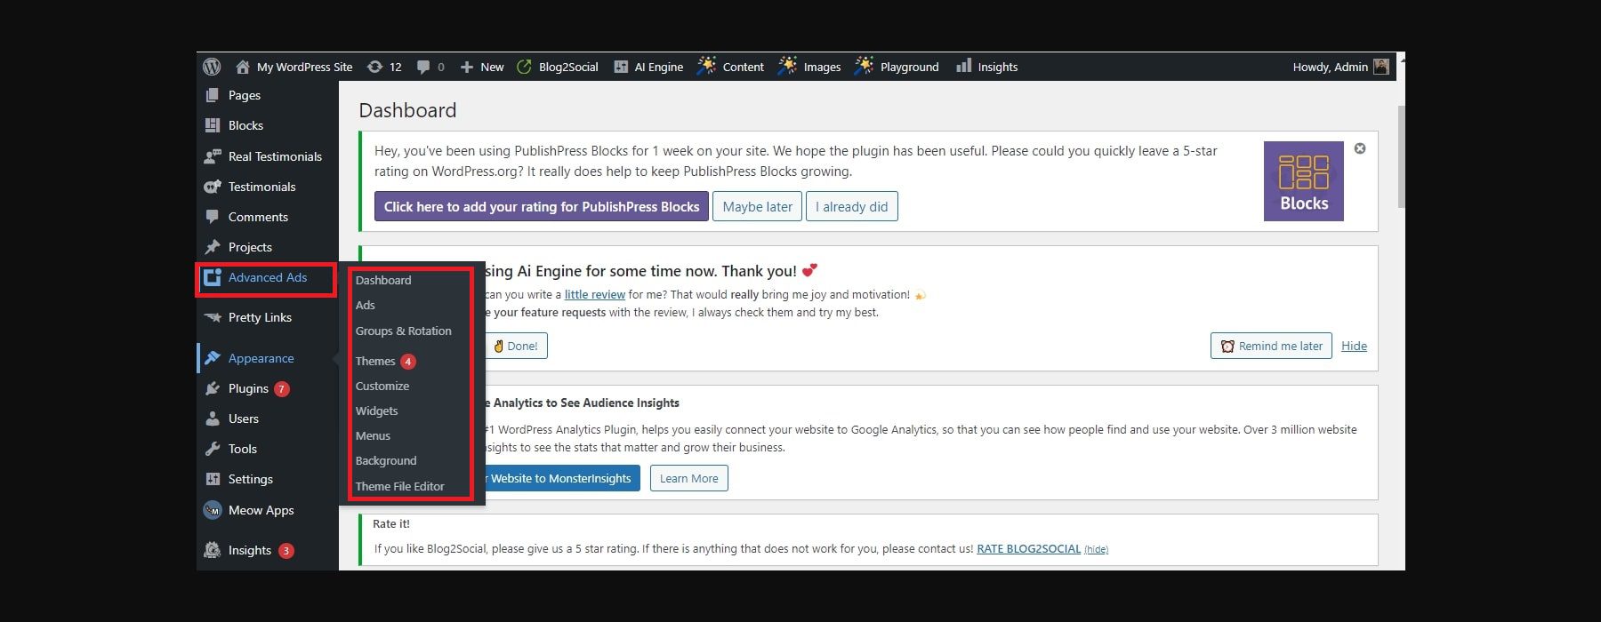Click the Real Testimonials sidebar icon

pyautogui.click(x=213, y=156)
